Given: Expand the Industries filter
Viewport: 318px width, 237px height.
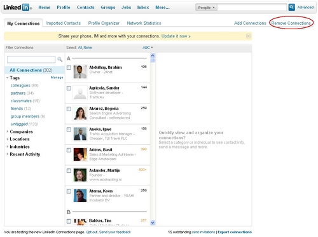Looking at the screenshot, I should click(8, 147).
